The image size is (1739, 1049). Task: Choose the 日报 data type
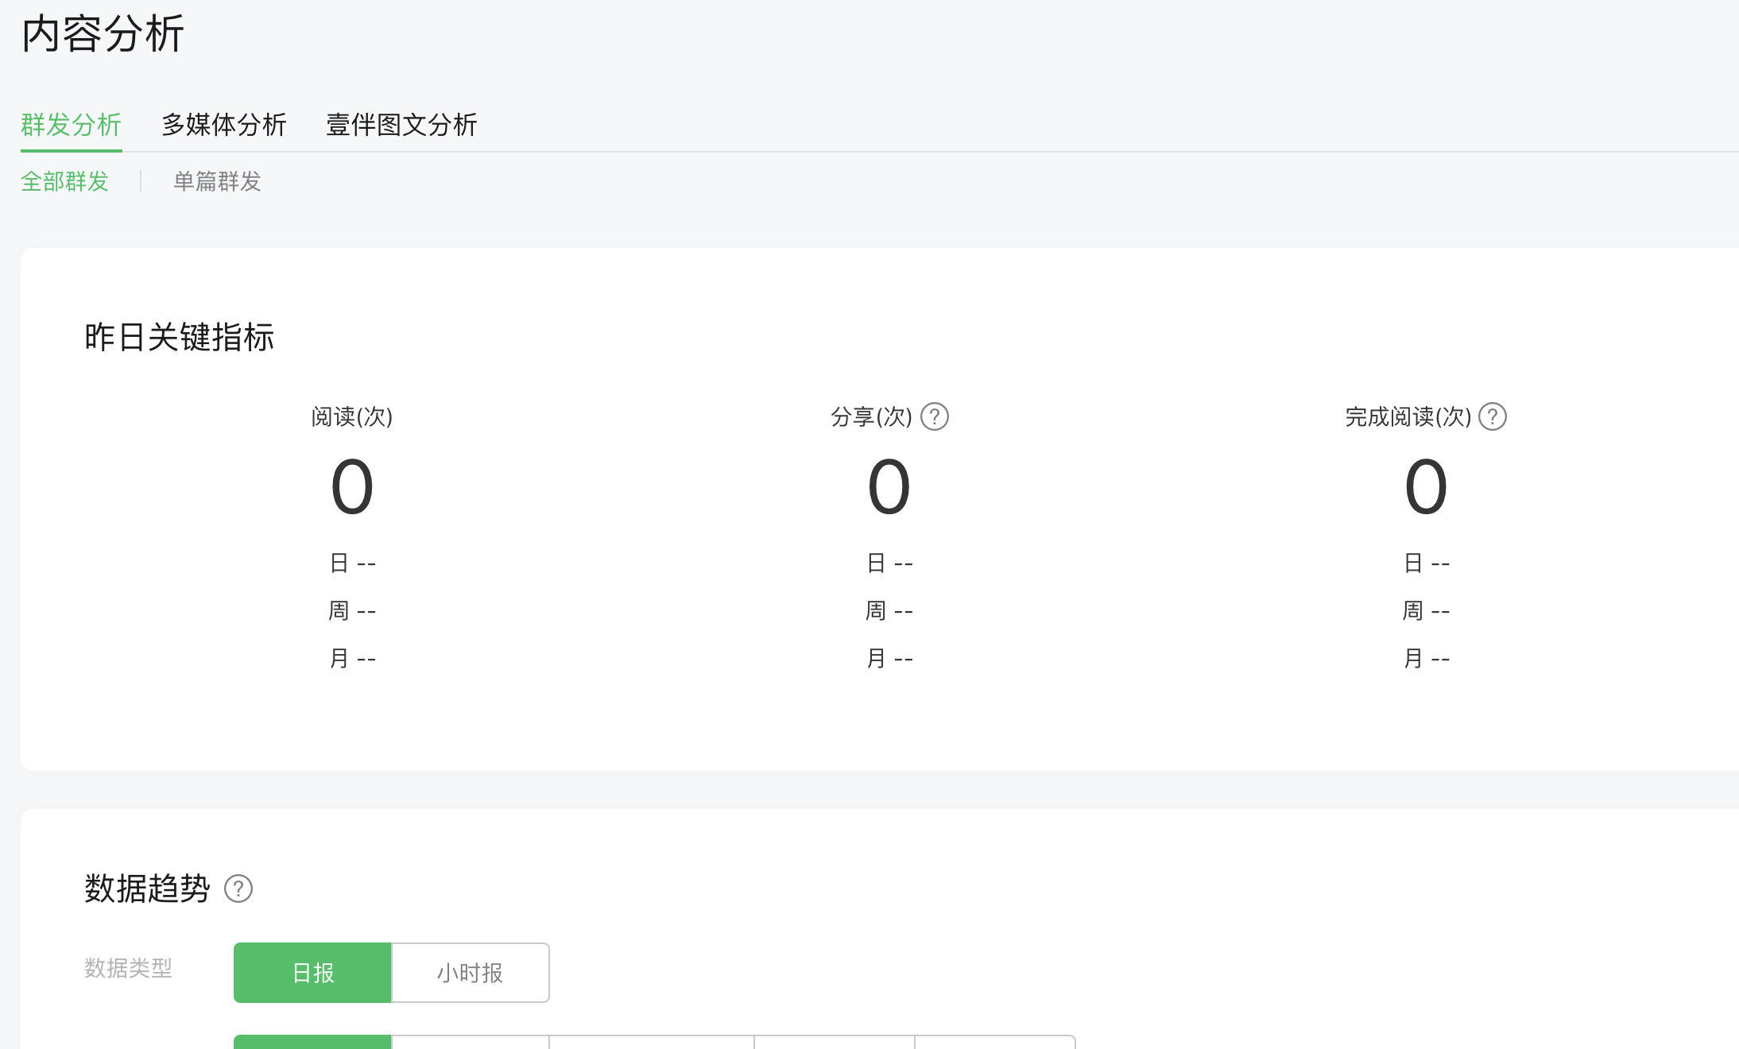[x=312, y=973]
